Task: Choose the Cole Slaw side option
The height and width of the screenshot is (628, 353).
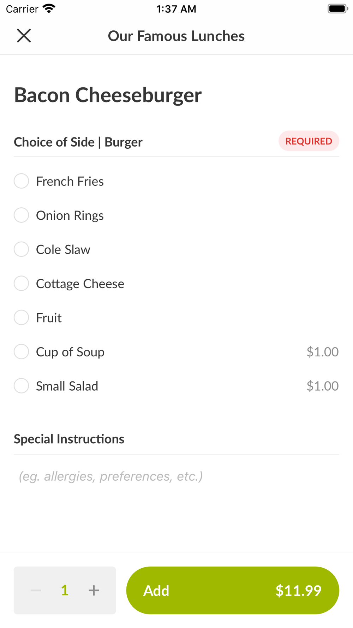Action: 21,249
